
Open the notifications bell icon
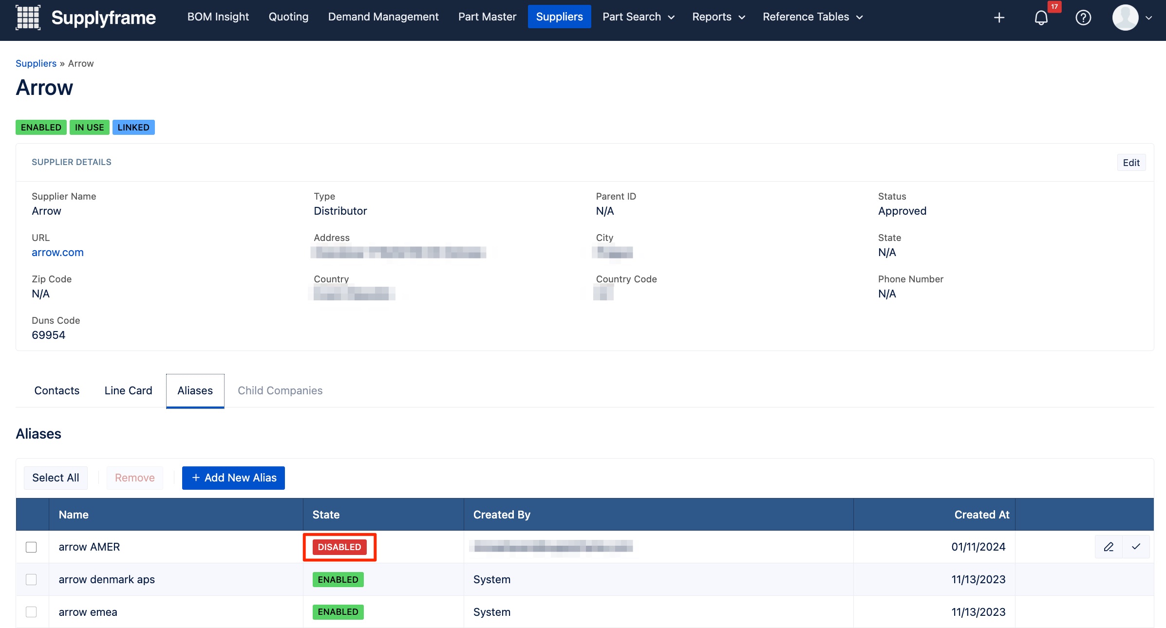coord(1041,18)
